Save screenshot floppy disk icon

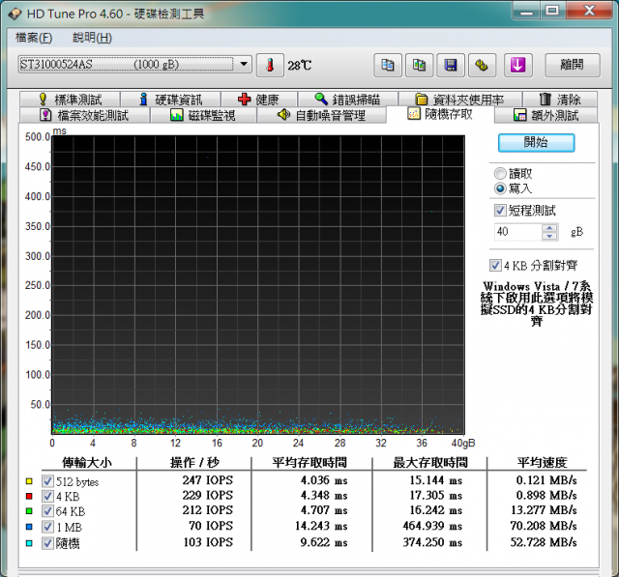(x=451, y=65)
